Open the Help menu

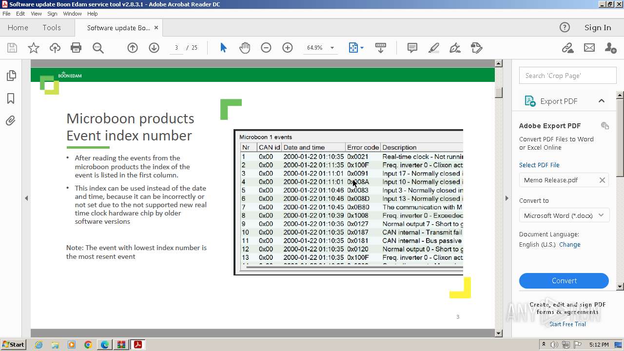pos(92,14)
